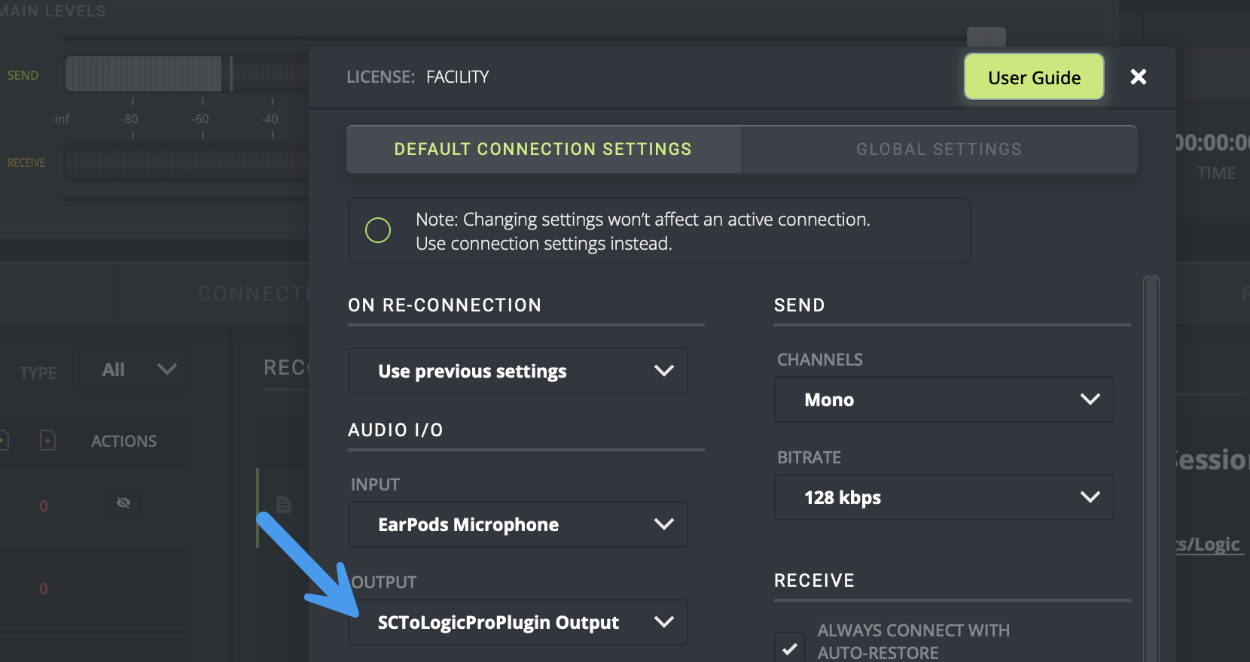Screen dimensions: 1250x662
Task: Open the Type filter set to All
Action: [x=133, y=369]
